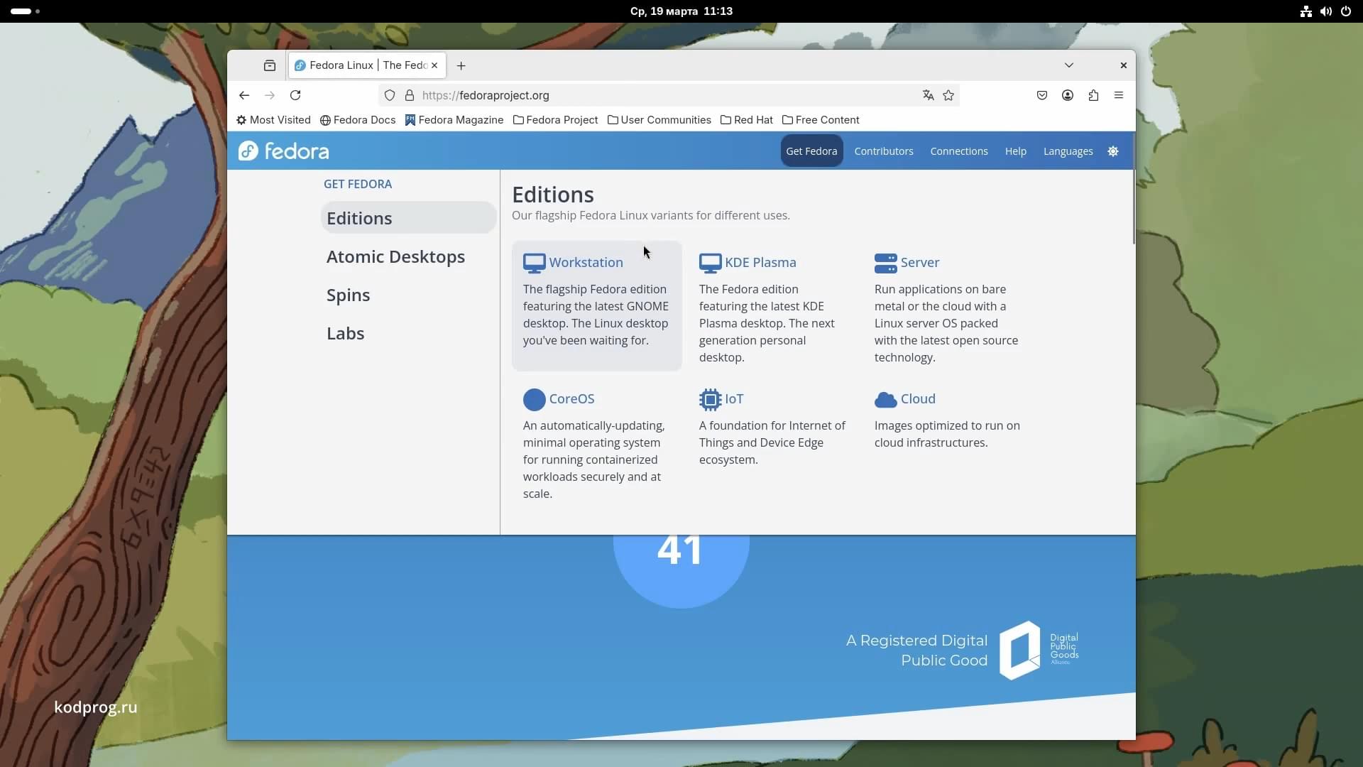Screen dimensions: 1363x767
Task: Select Atomic Desktops in the sidebar
Action: pos(395,256)
